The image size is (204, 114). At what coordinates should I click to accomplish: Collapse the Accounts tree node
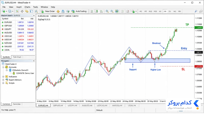pos(3,67)
